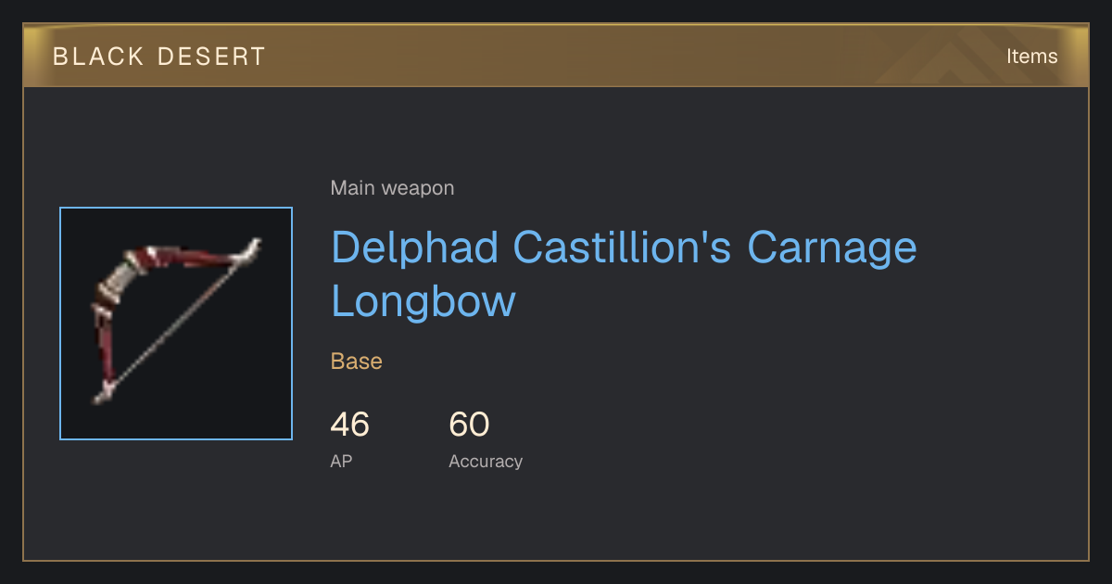Click the word Carnage in the item name
The image size is (1112, 584).
(832, 247)
